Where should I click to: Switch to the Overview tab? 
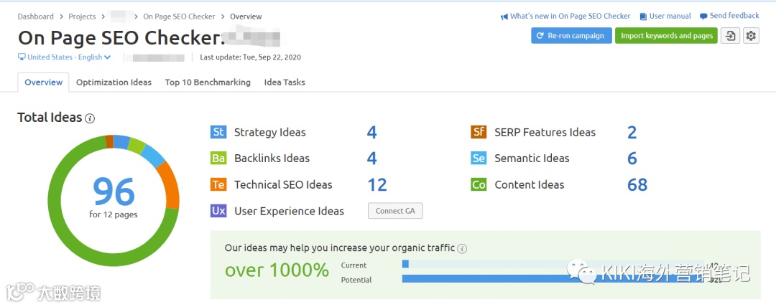[x=44, y=82]
